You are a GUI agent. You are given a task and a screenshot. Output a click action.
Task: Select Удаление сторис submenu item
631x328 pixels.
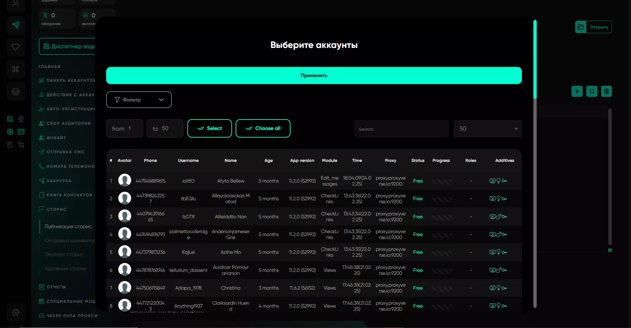(66, 269)
